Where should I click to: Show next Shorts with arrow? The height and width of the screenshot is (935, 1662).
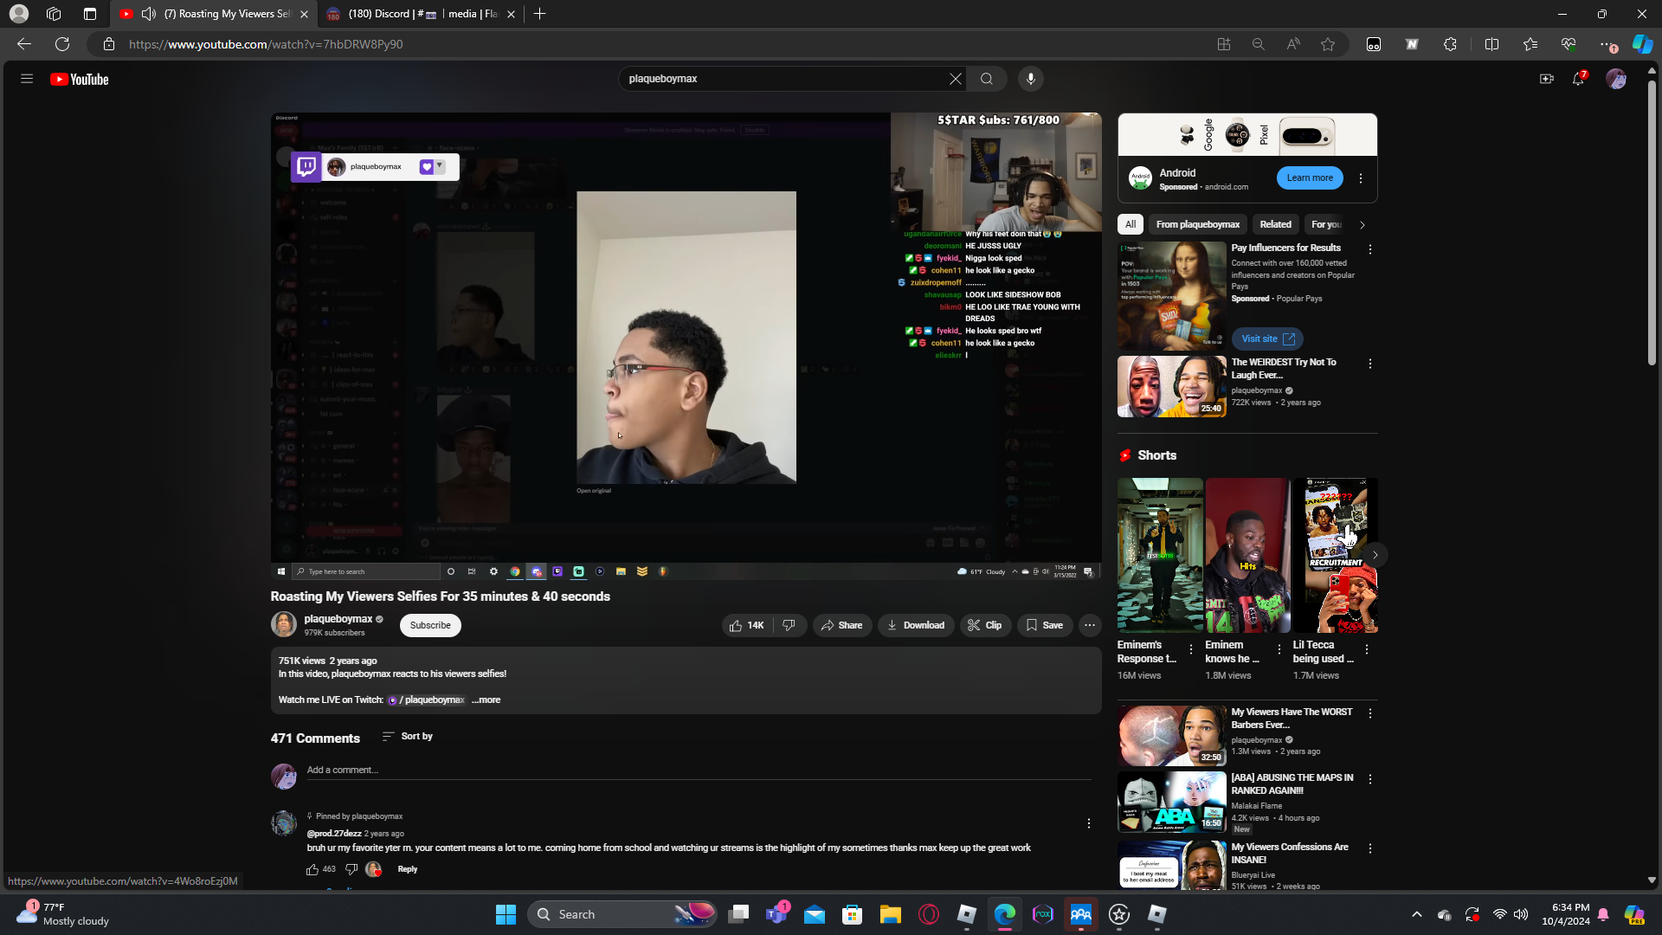(1375, 555)
